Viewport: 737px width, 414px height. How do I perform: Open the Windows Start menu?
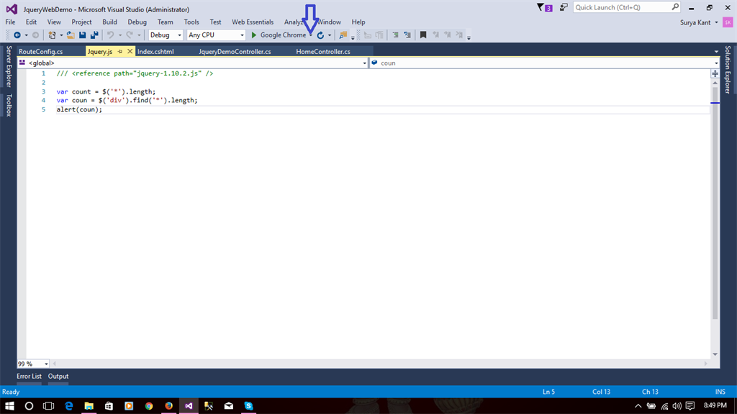[9, 405]
